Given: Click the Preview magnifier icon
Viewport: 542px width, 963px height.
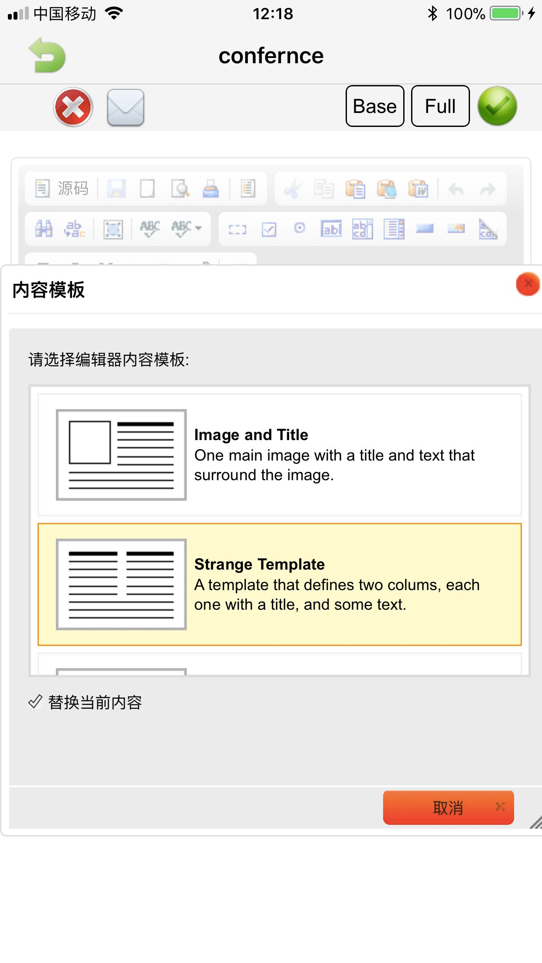Looking at the screenshot, I should click(x=180, y=188).
